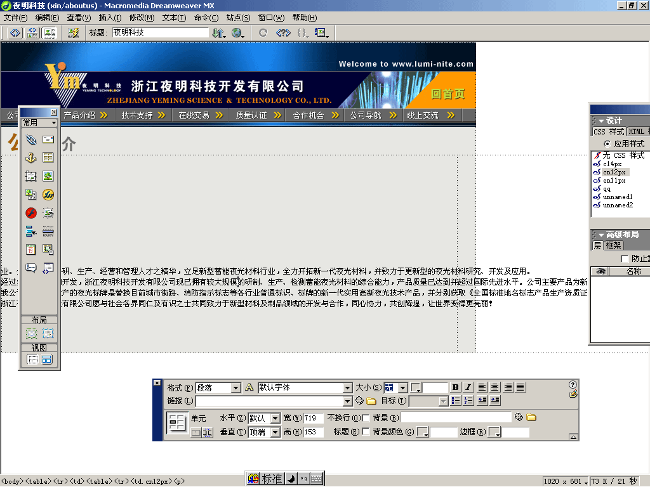Click the Insert Hyperlink chain icon

[30, 140]
